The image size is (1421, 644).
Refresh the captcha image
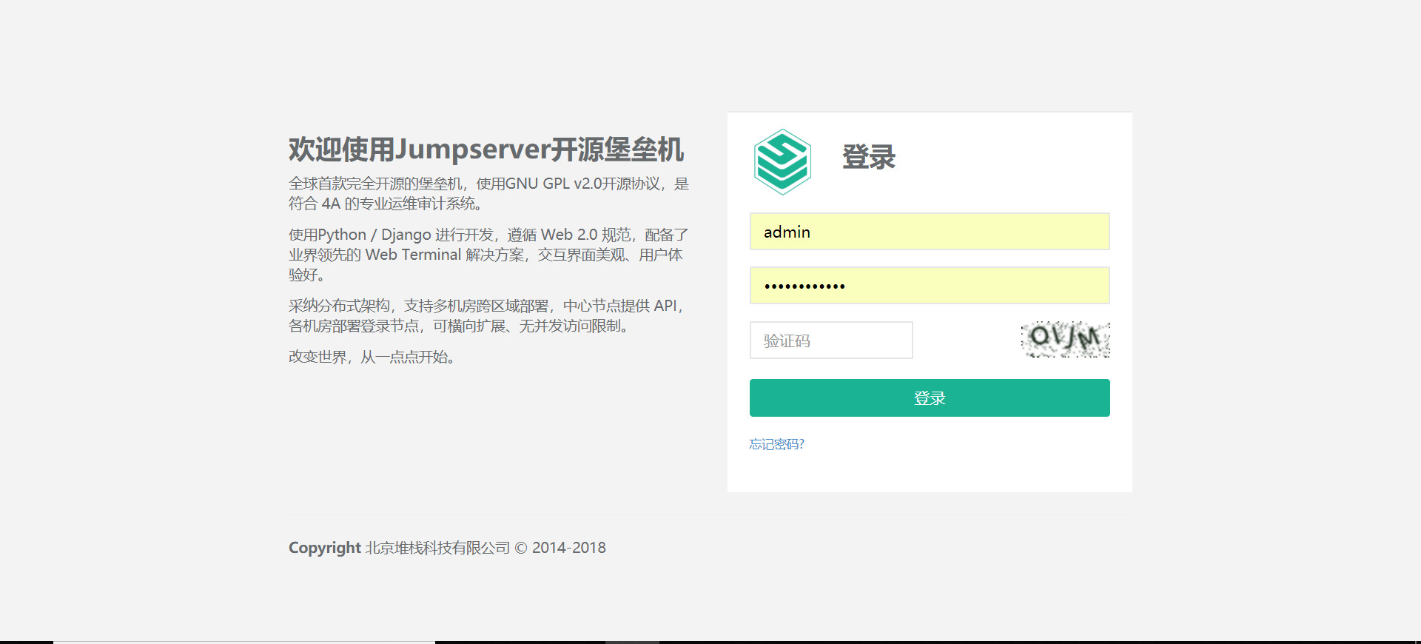(1065, 340)
